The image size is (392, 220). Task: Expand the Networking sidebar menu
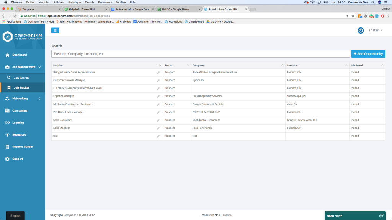pos(20,99)
